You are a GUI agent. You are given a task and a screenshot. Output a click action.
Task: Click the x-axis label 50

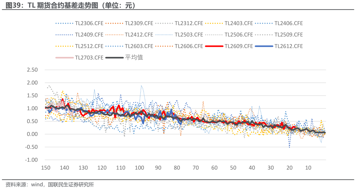pyautogui.click(x=233, y=168)
